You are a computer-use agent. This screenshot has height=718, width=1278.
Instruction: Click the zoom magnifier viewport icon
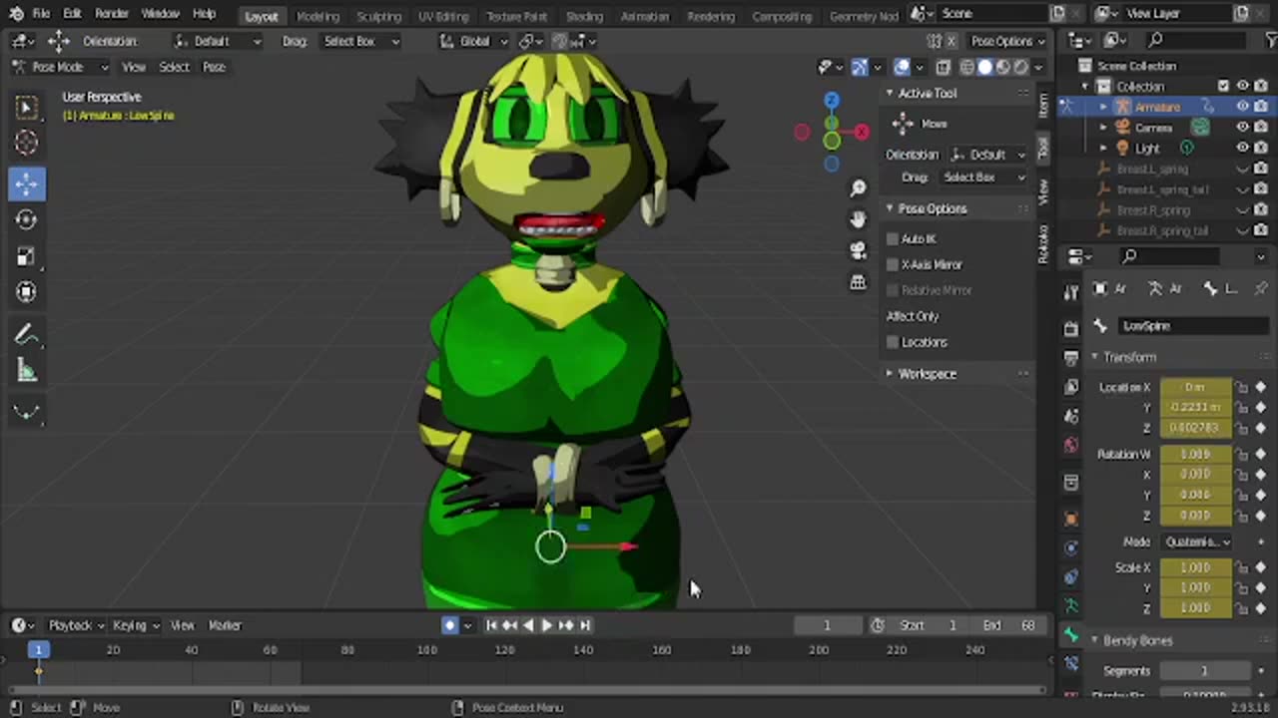click(x=858, y=188)
